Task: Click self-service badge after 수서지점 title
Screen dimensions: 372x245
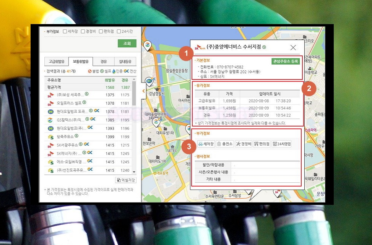Action: click(264, 47)
